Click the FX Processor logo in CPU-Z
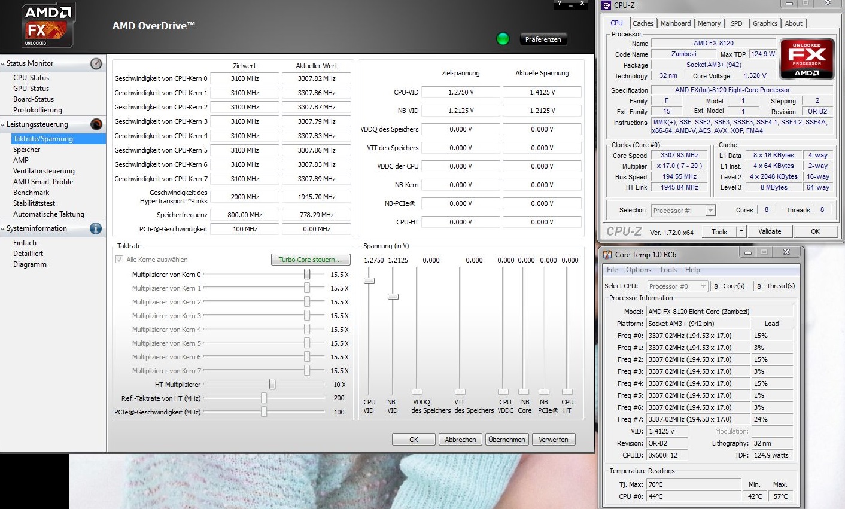Viewport: 845px width, 509px height. (807, 59)
